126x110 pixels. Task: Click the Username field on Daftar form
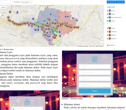coord(95,79)
